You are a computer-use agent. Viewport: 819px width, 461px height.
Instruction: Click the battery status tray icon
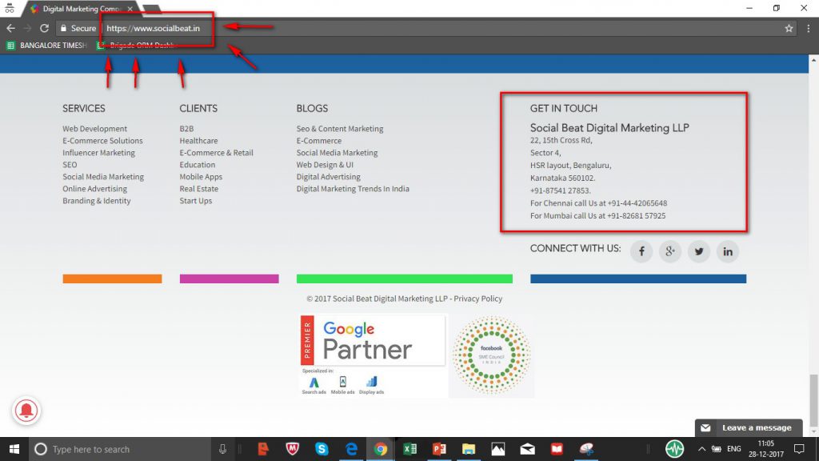716,449
